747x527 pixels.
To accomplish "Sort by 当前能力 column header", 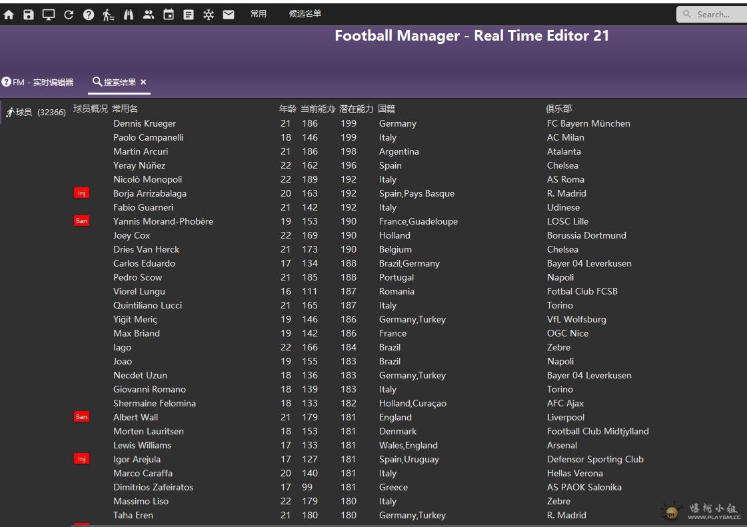I will 318,109.
